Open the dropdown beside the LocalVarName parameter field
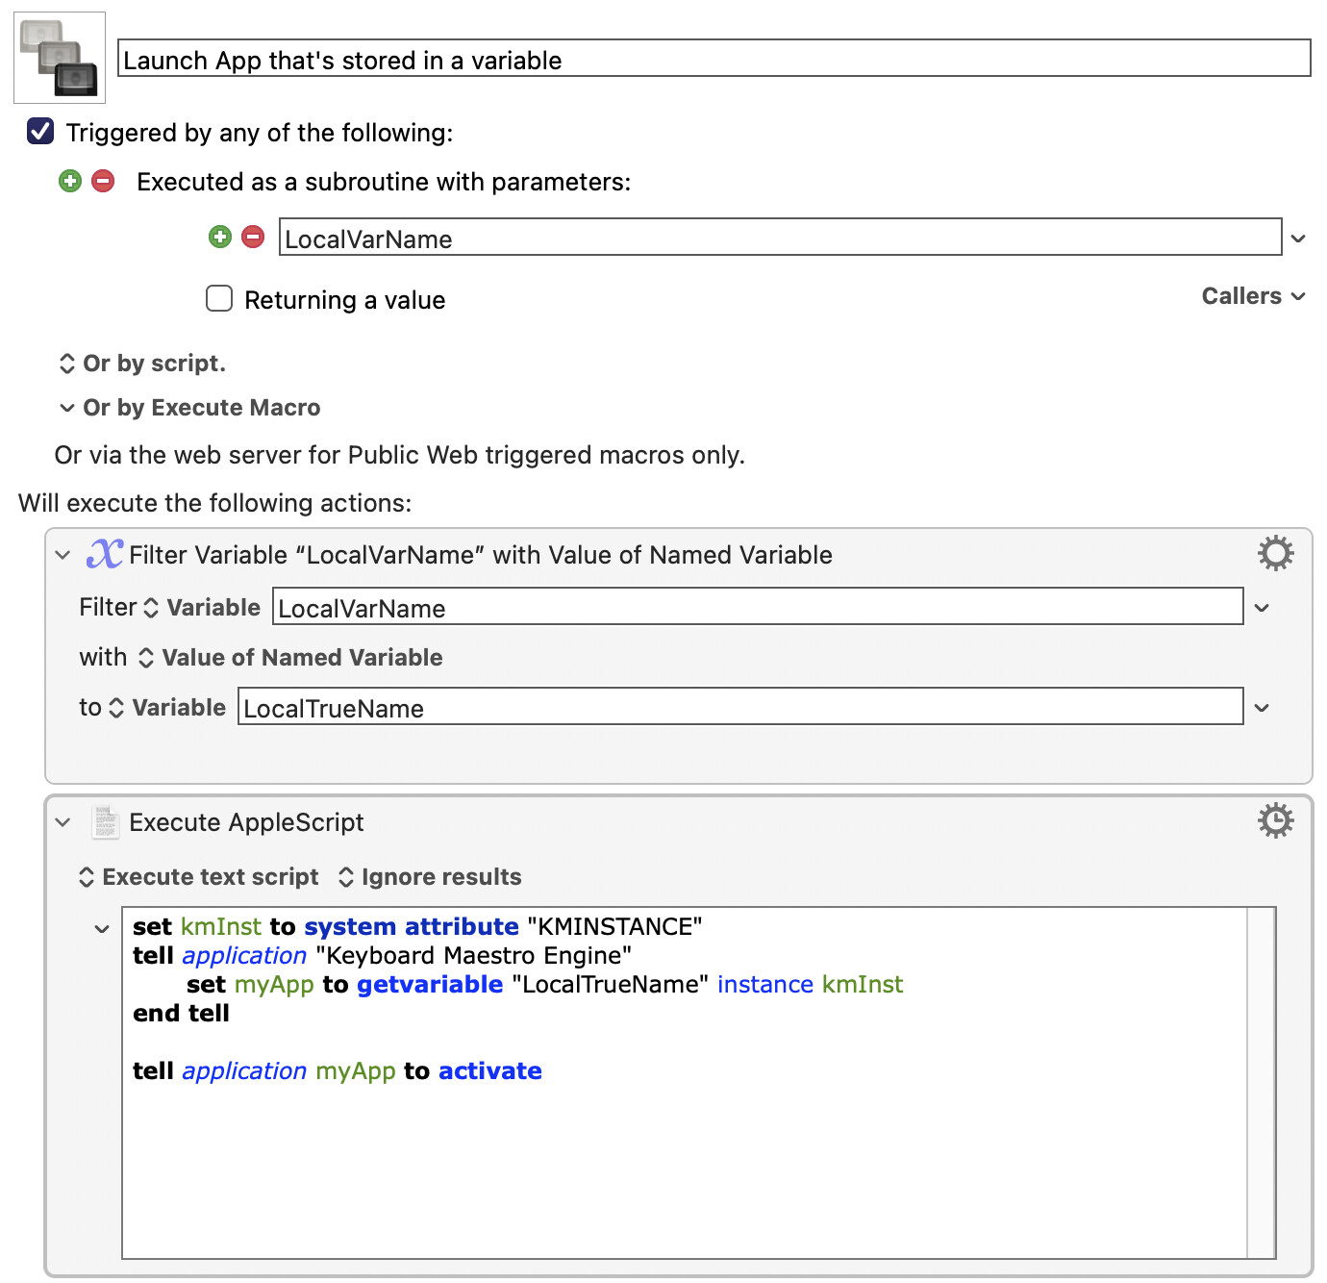The image size is (1327, 1283). point(1298,239)
